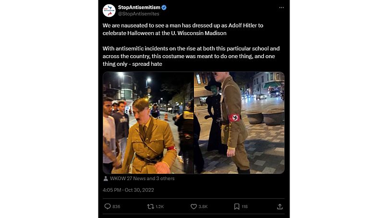This screenshot has height=218, width=388.
Task: Click the share upload icon
Action: pos(280,206)
